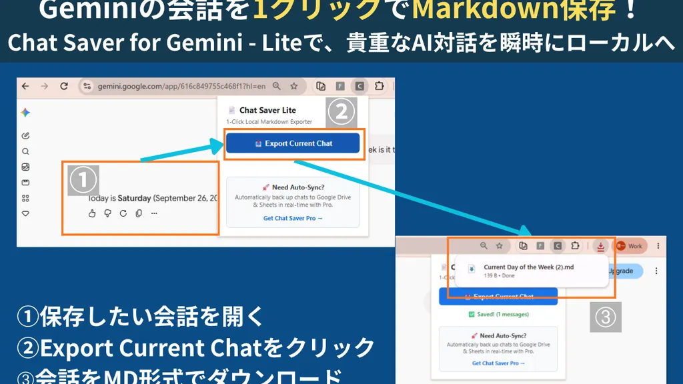Click the forward arrow in Gemini browser toolbar
This screenshot has height=384, width=683.
point(45,86)
